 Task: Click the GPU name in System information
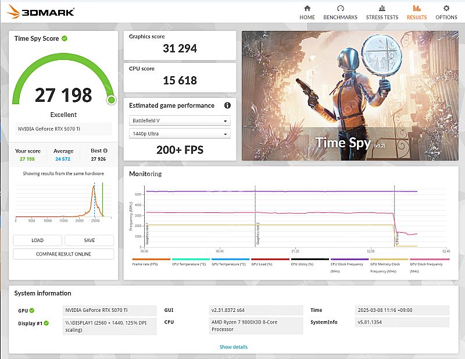pyautogui.click(x=109, y=310)
